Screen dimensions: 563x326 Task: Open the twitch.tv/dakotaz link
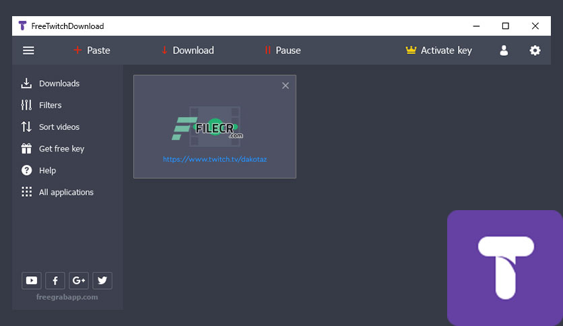215,160
